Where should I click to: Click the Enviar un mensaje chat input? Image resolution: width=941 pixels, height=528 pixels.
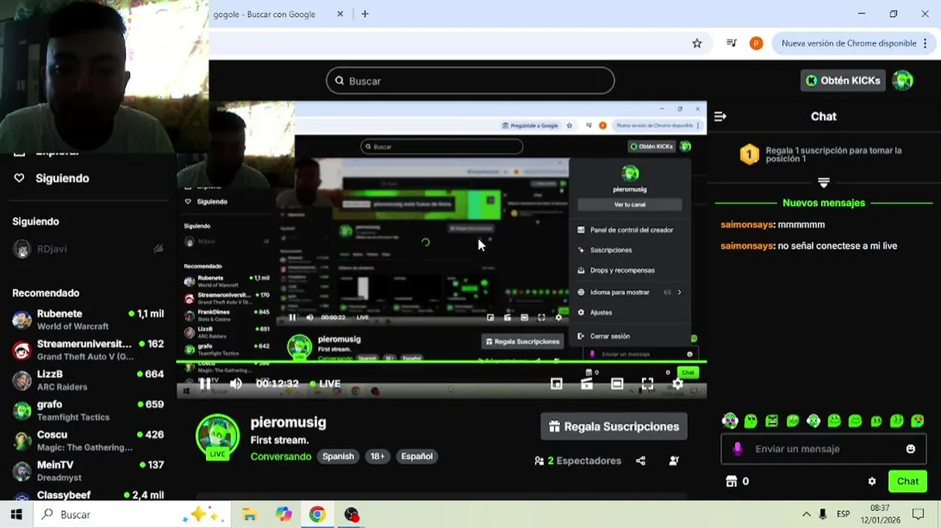[x=824, y=449]
